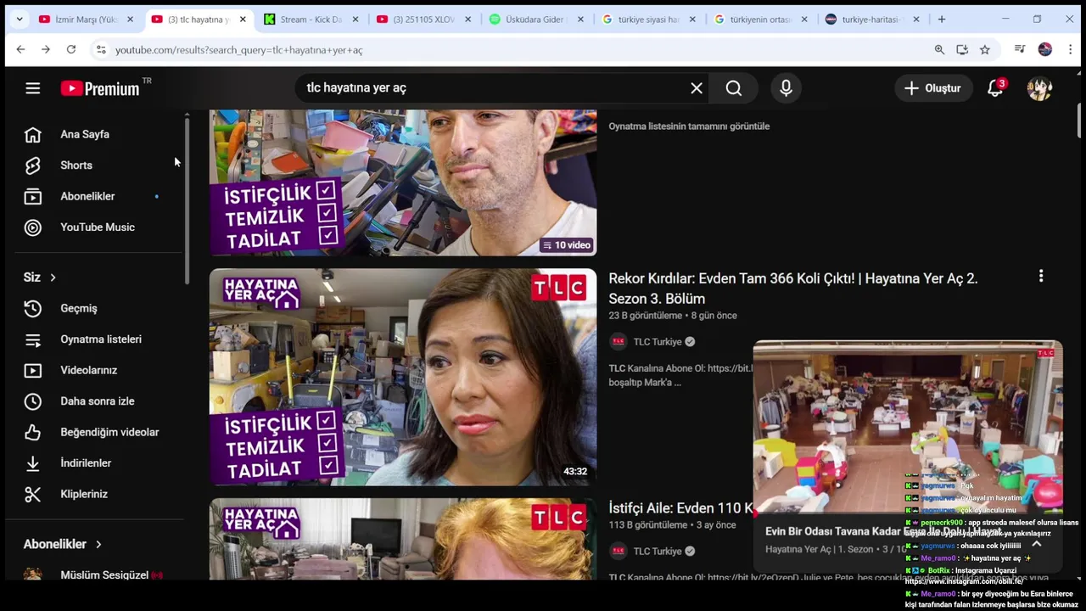1086x611 pixels.
Task: Open site information icon in address bar
Action: [x=101, y=50]
